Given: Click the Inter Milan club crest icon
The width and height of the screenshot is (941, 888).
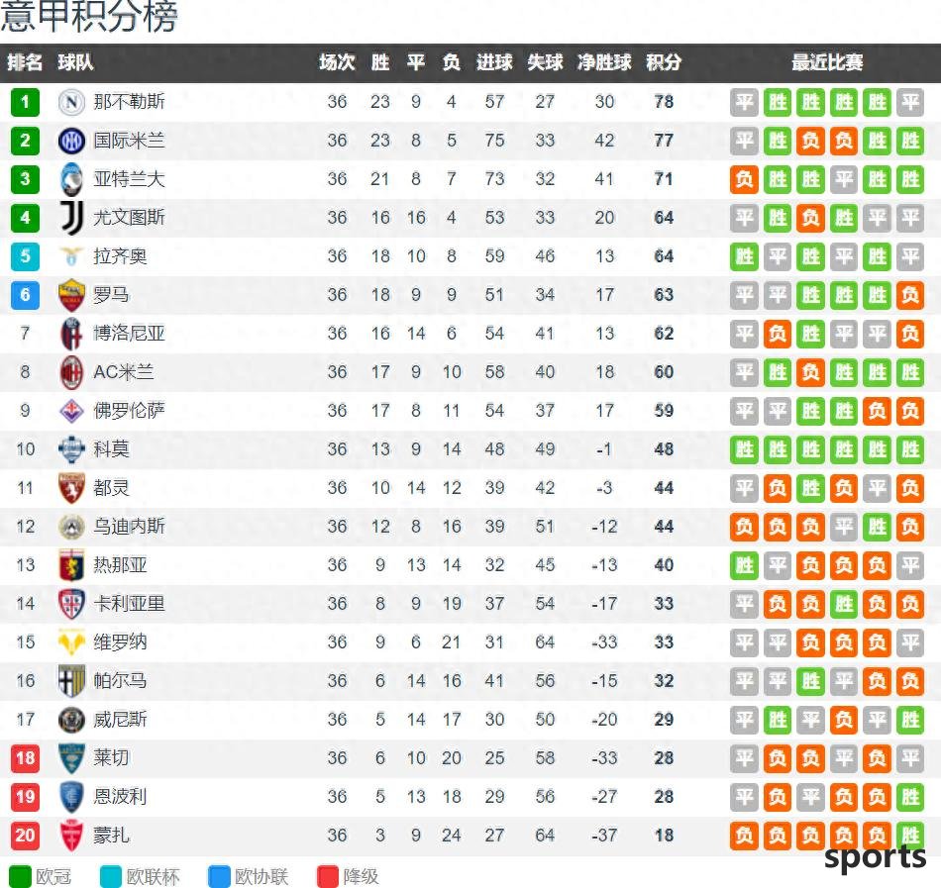Looking at the screenshot, I should coord(71,141).
